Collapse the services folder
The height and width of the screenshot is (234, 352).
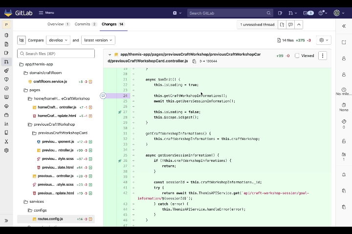pos(34,201)
